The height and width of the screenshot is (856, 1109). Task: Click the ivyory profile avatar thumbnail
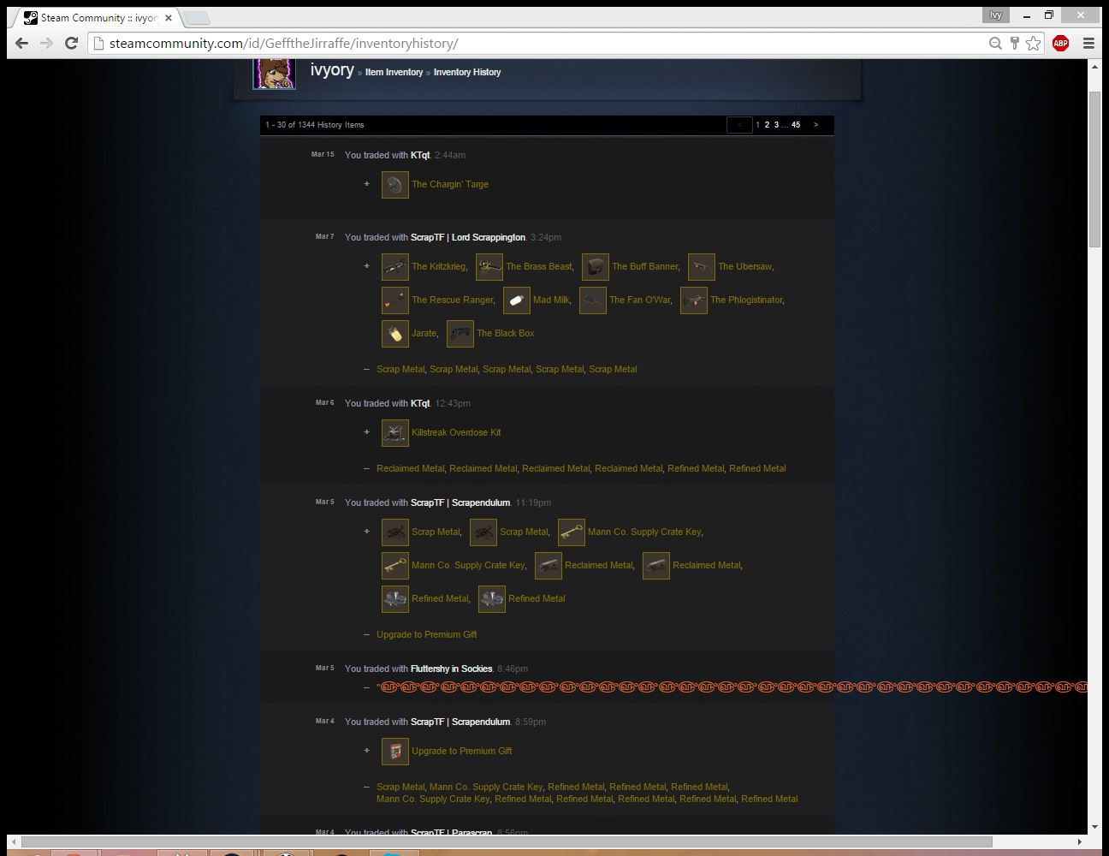click(274, 74)
